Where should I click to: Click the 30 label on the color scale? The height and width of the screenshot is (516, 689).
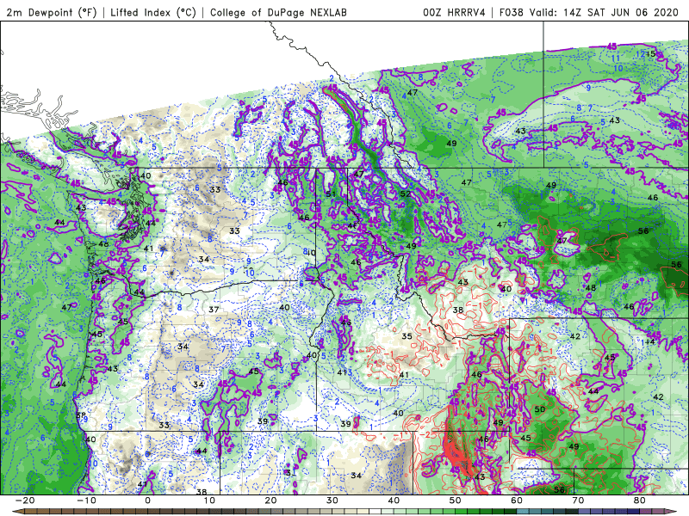point(332,501)
